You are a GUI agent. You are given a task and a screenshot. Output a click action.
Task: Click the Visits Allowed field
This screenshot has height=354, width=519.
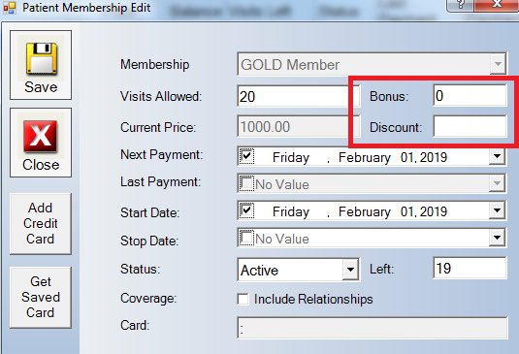click(x=293, y=96)
